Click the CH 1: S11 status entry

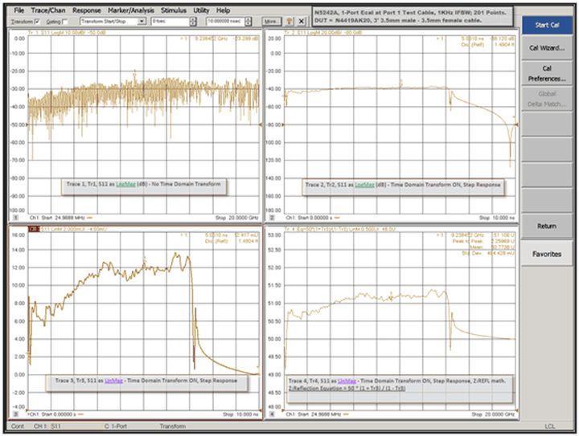(x=47, y=426)
